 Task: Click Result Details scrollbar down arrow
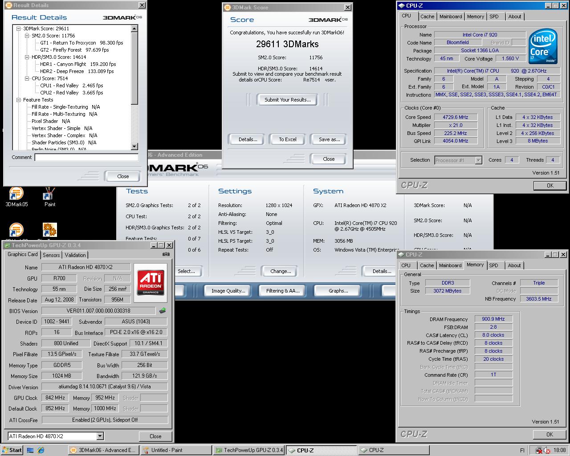coord(134,147)
